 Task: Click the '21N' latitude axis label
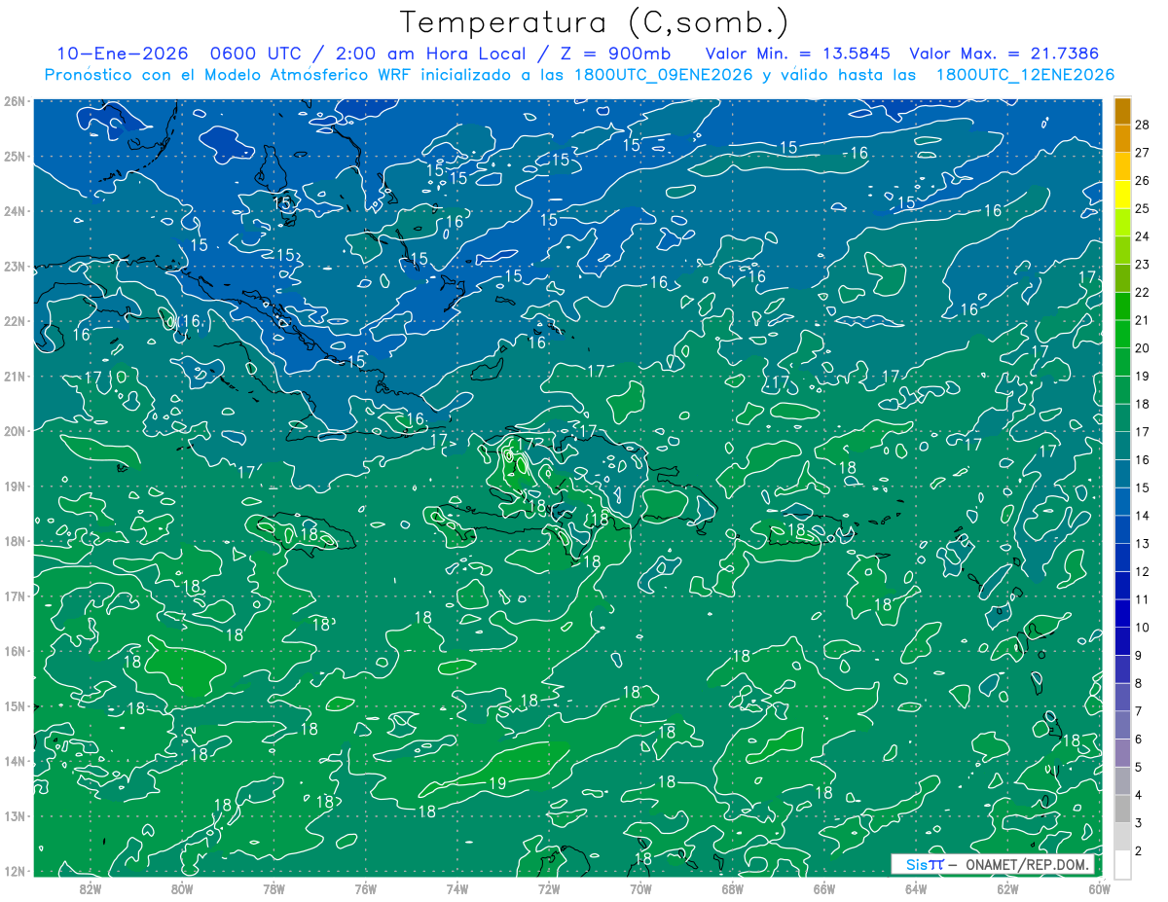point(15,377)
